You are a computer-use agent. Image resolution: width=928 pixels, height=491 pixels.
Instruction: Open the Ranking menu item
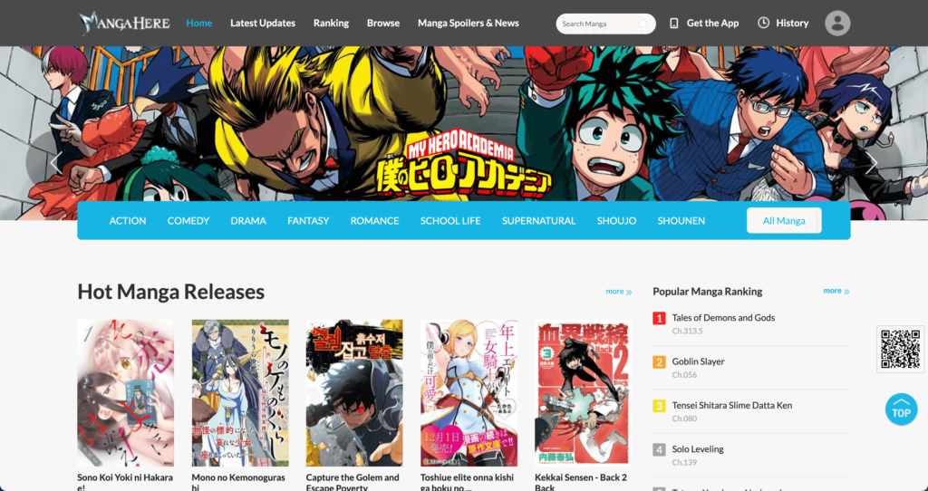[x=331, y=24]
